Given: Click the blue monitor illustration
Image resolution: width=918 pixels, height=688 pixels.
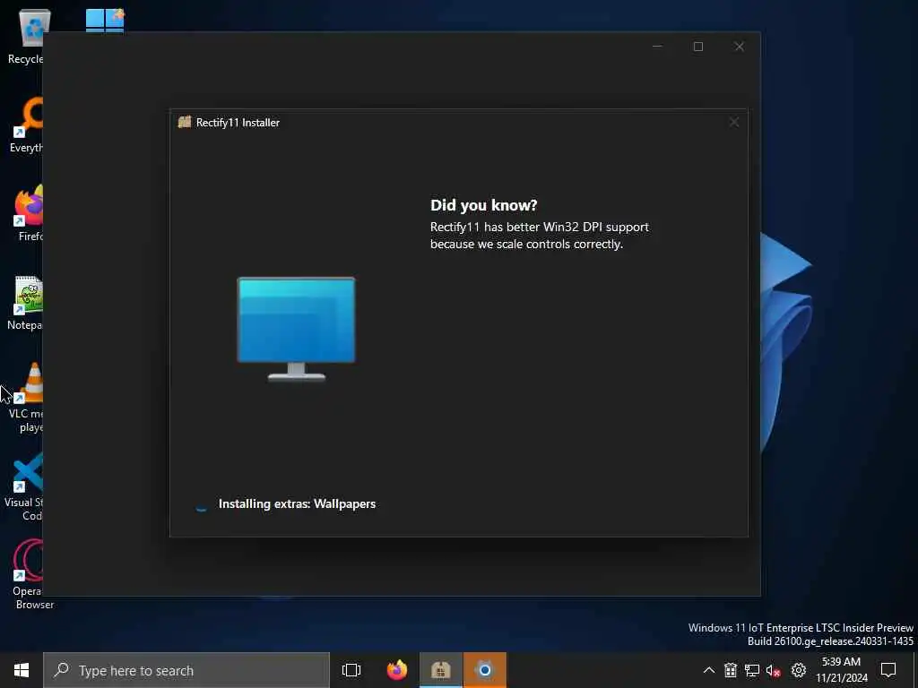Looking at the screenshot, I should tap(296, 329).
